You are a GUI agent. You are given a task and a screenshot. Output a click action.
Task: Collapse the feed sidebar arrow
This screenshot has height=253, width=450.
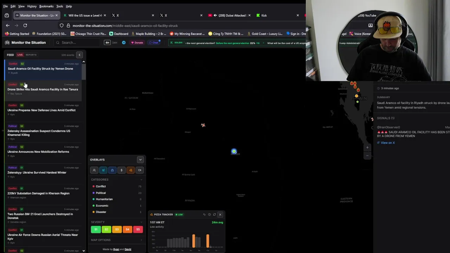click(79, 55)
